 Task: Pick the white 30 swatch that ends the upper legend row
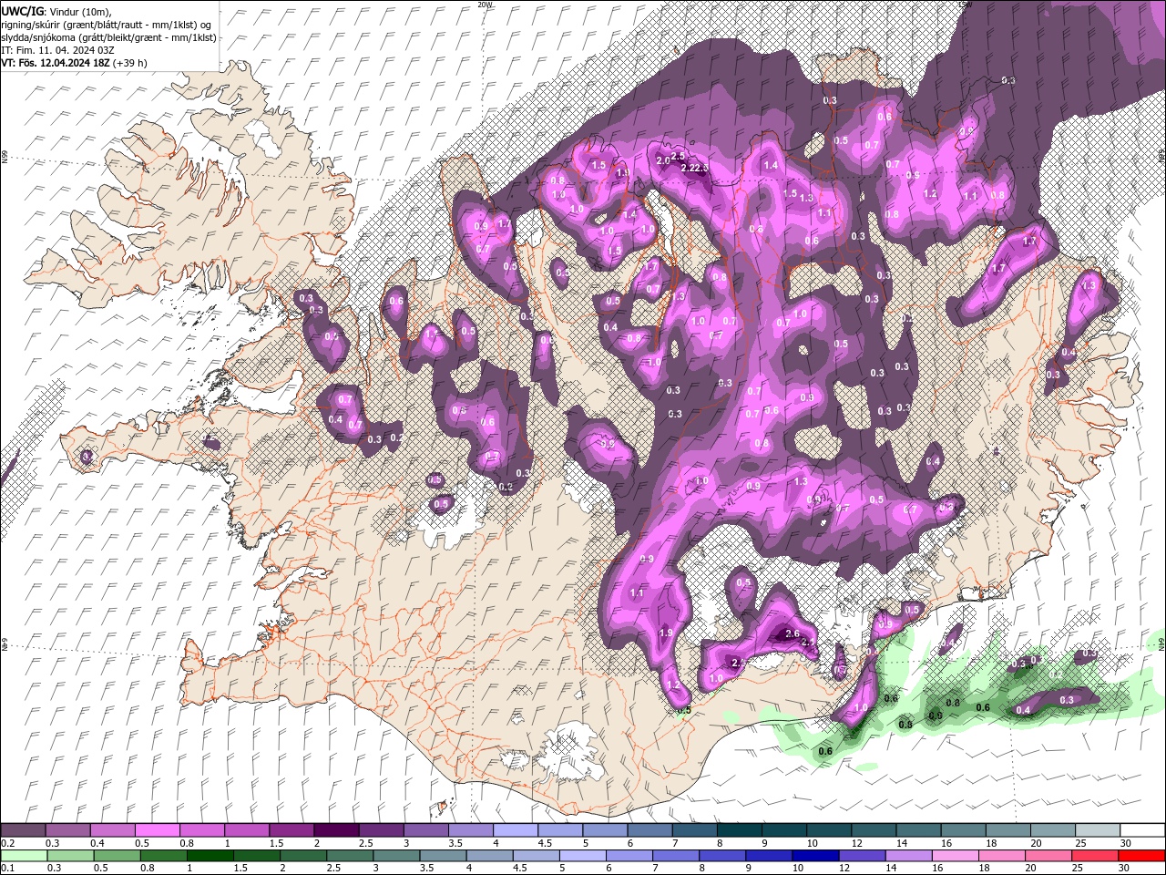pyautogui.click(x=1142, y=830)
